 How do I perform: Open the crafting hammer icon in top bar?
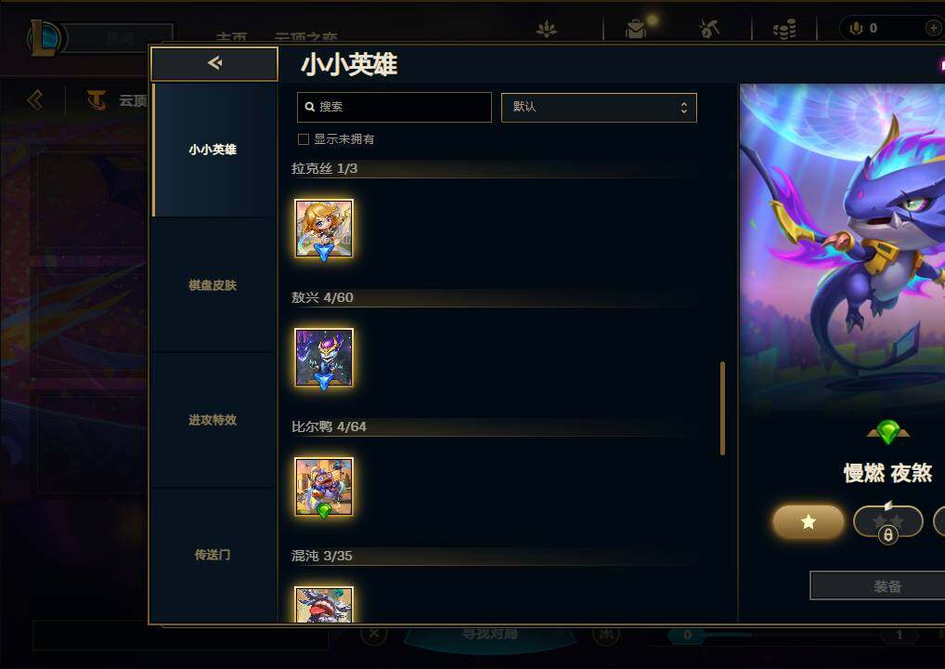(709, 29)
